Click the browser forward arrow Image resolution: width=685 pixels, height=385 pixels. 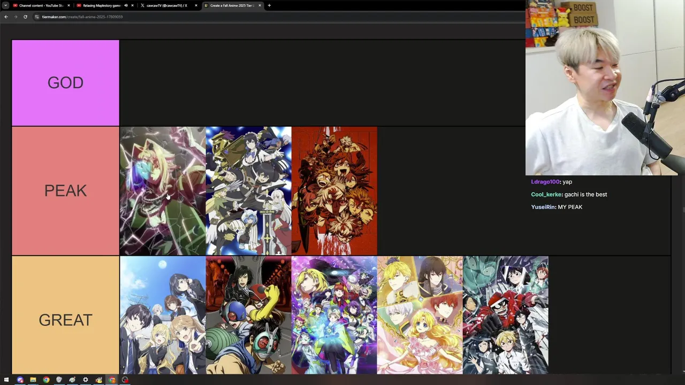16,17
